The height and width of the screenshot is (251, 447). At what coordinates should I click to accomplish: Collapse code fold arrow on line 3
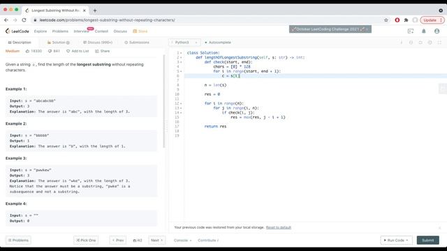pos(181,62)
